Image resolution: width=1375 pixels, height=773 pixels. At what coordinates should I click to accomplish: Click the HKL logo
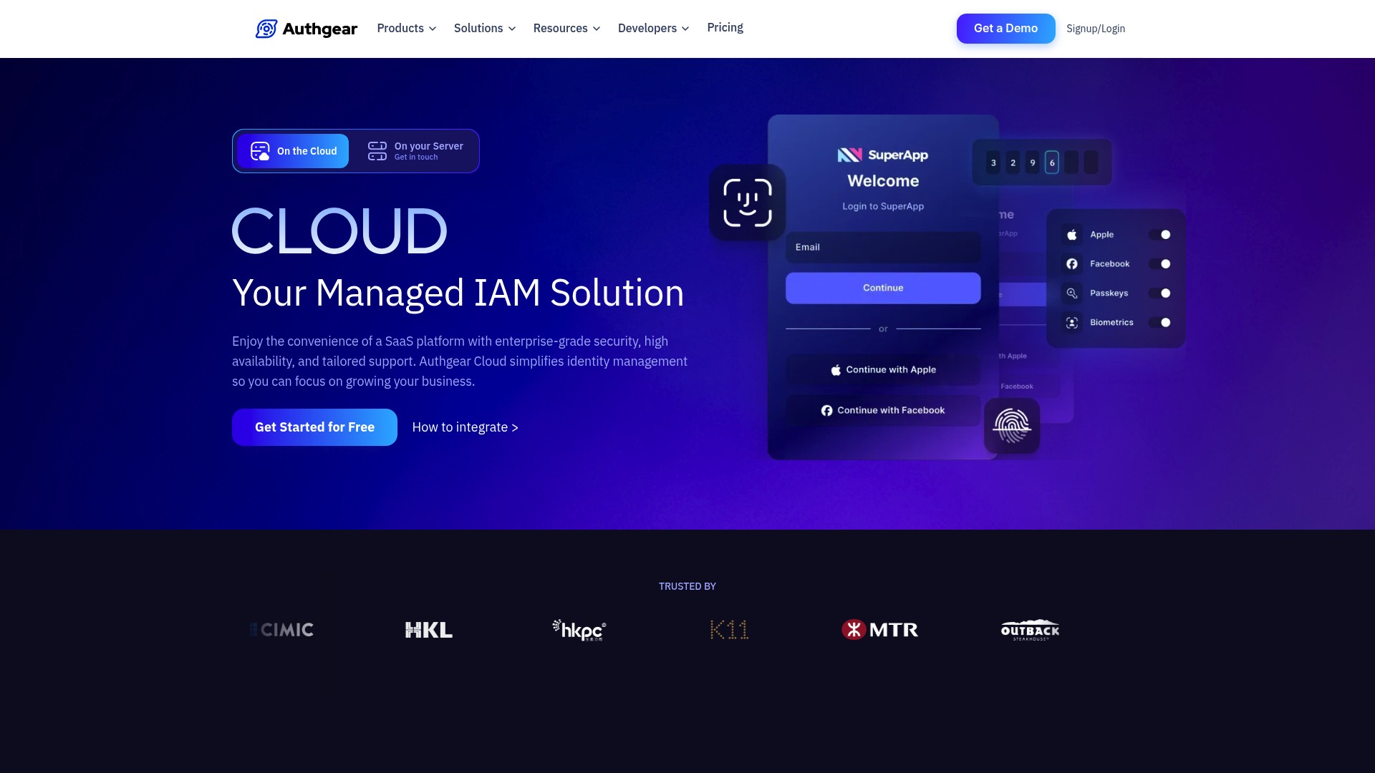429,630
